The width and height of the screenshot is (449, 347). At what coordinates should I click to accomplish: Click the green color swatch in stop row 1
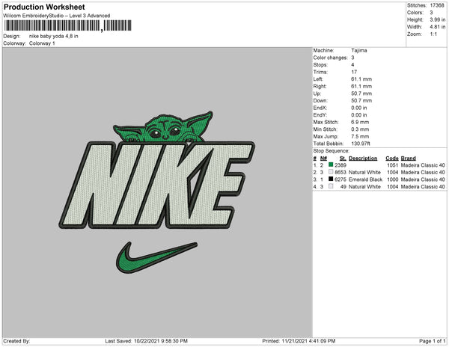(331, 165)
